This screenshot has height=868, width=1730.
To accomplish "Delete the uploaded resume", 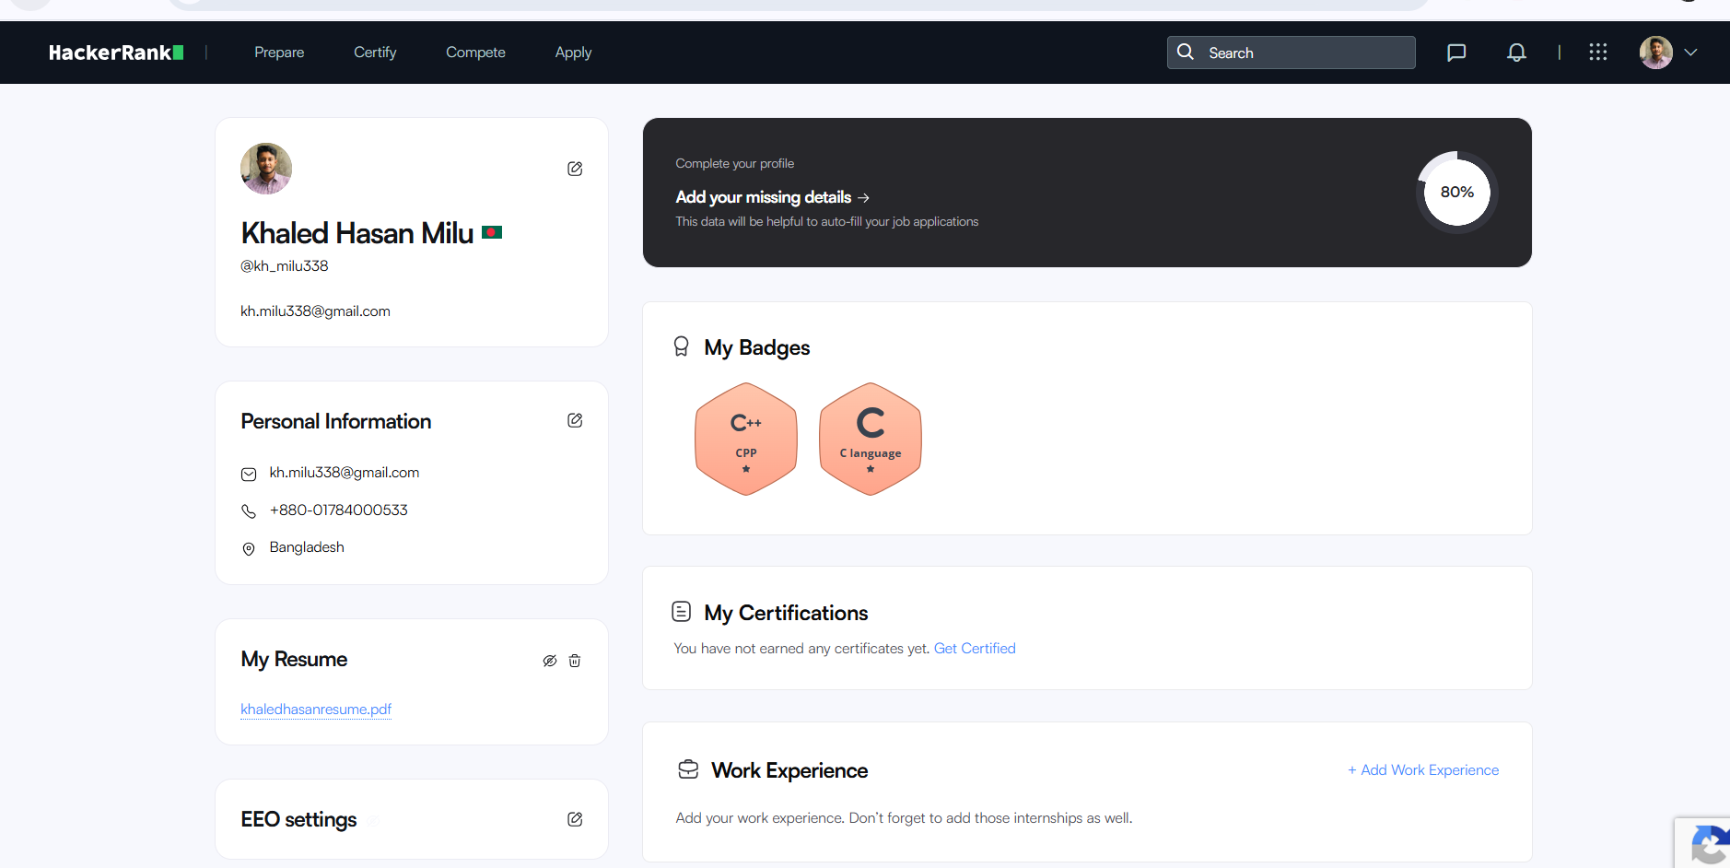I will pos(575,661).
